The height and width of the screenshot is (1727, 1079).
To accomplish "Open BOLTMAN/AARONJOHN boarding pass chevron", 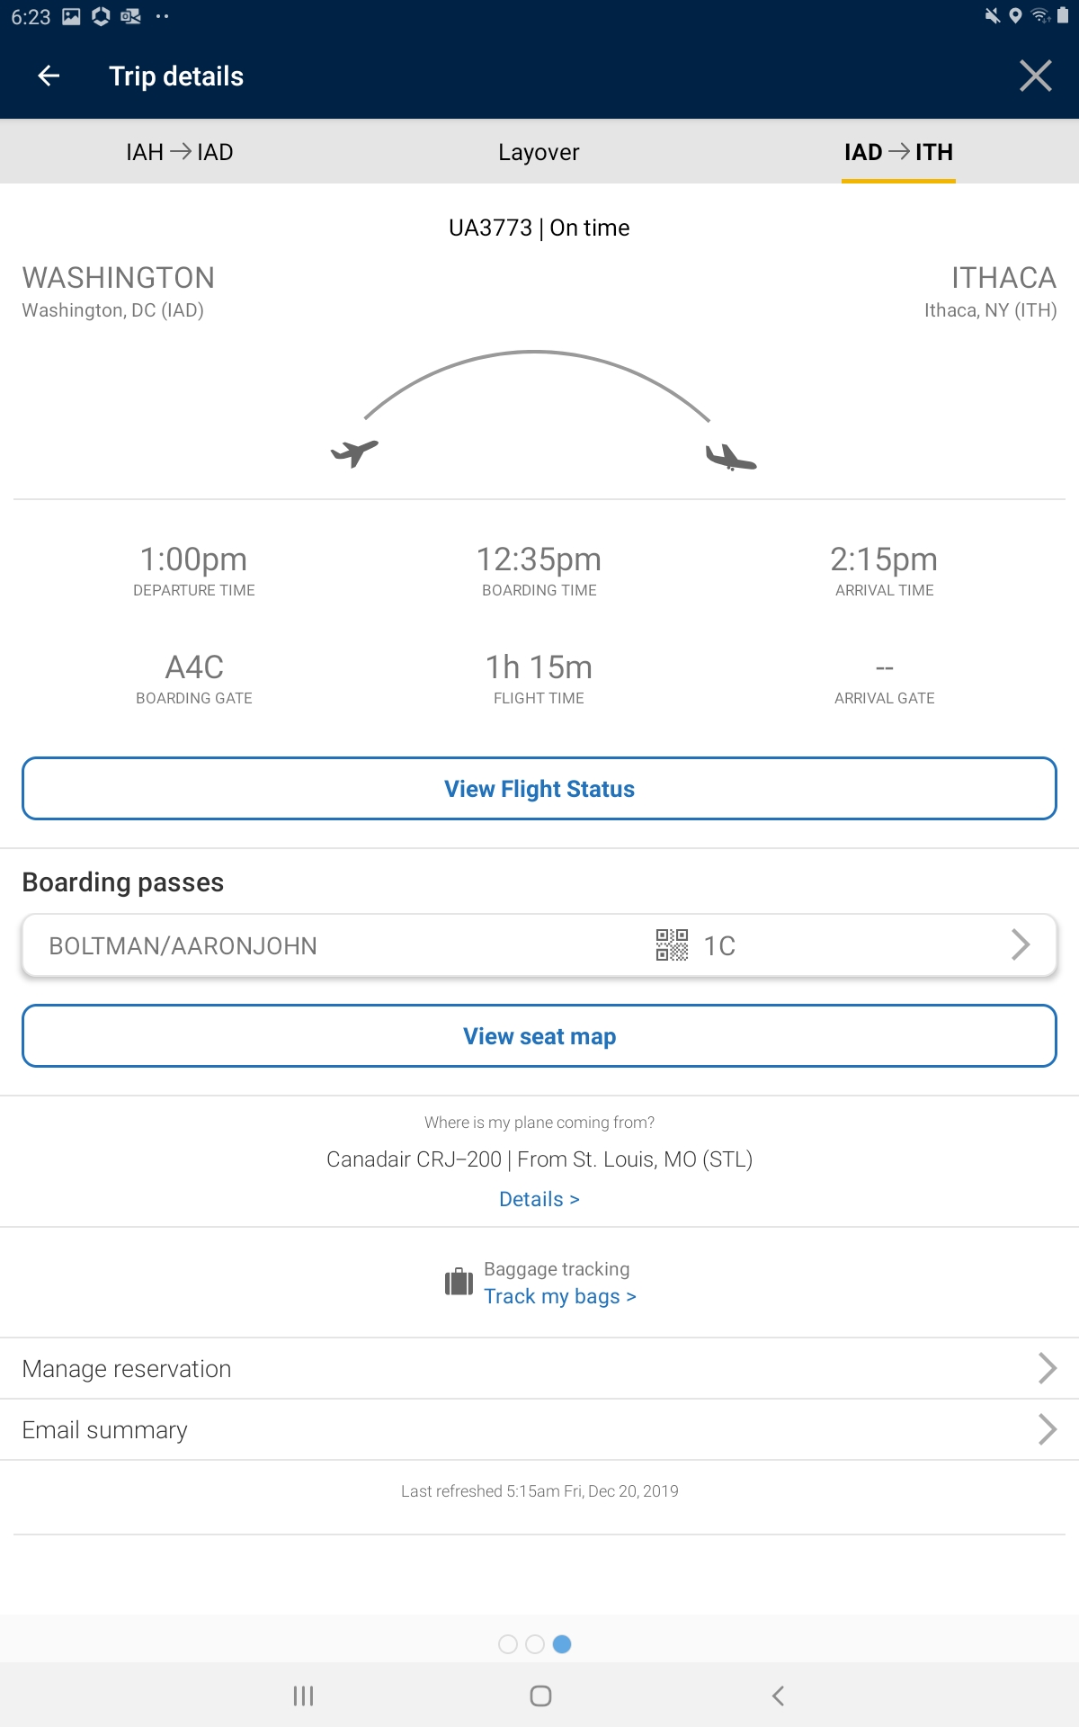I will [1020, 944].
